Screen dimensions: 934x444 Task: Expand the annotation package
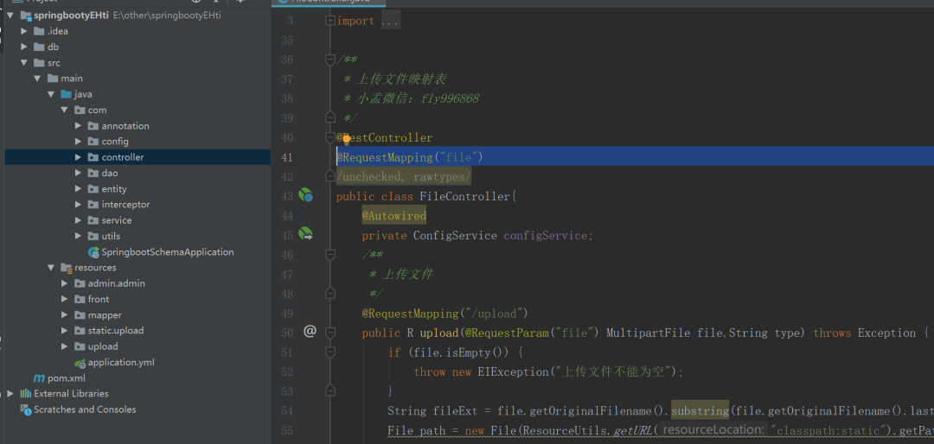[x=78, y=125]
